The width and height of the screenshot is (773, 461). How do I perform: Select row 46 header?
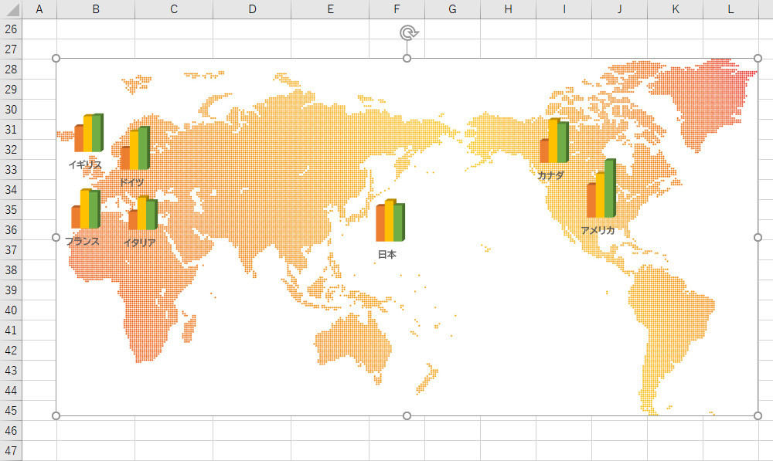[11, 430]
